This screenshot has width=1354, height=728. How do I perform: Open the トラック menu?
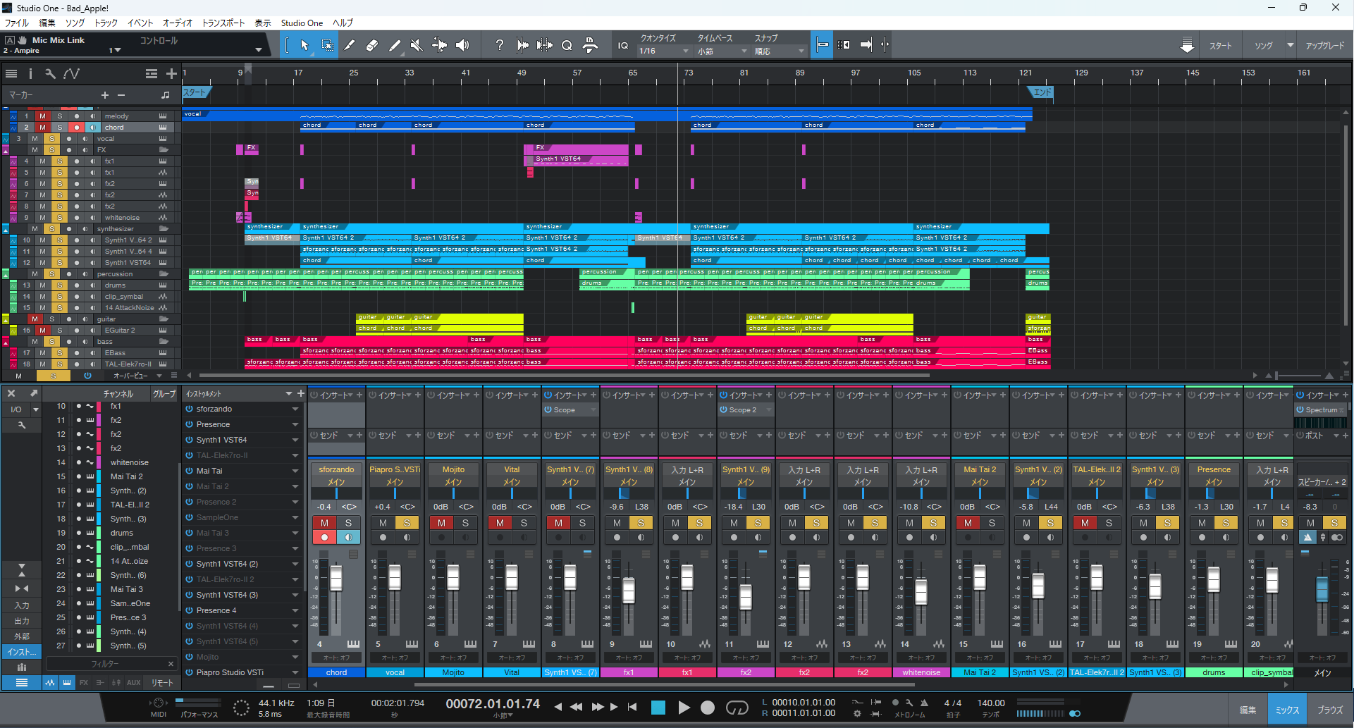[106, 23]
